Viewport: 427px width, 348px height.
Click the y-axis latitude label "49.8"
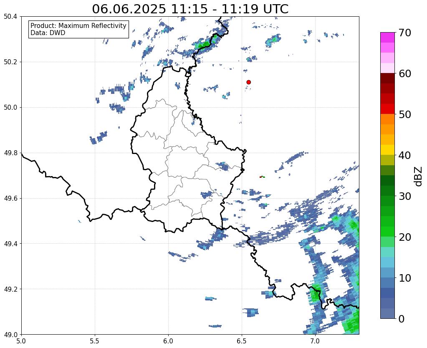click(10, 153)
